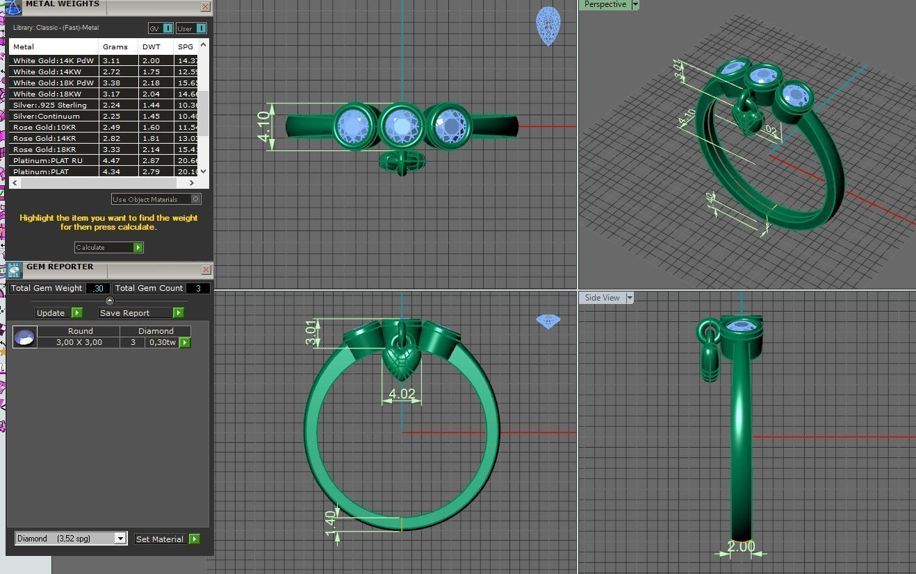Viewport: 916px width, 574px height.
Task: Click the Total Gem Weight value field
Action: point(98,288)
